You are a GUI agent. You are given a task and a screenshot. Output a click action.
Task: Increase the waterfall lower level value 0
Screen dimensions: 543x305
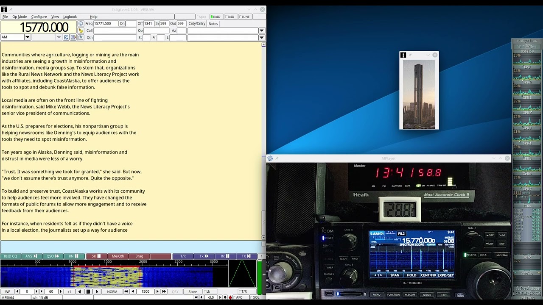click(x=36, y=291)
